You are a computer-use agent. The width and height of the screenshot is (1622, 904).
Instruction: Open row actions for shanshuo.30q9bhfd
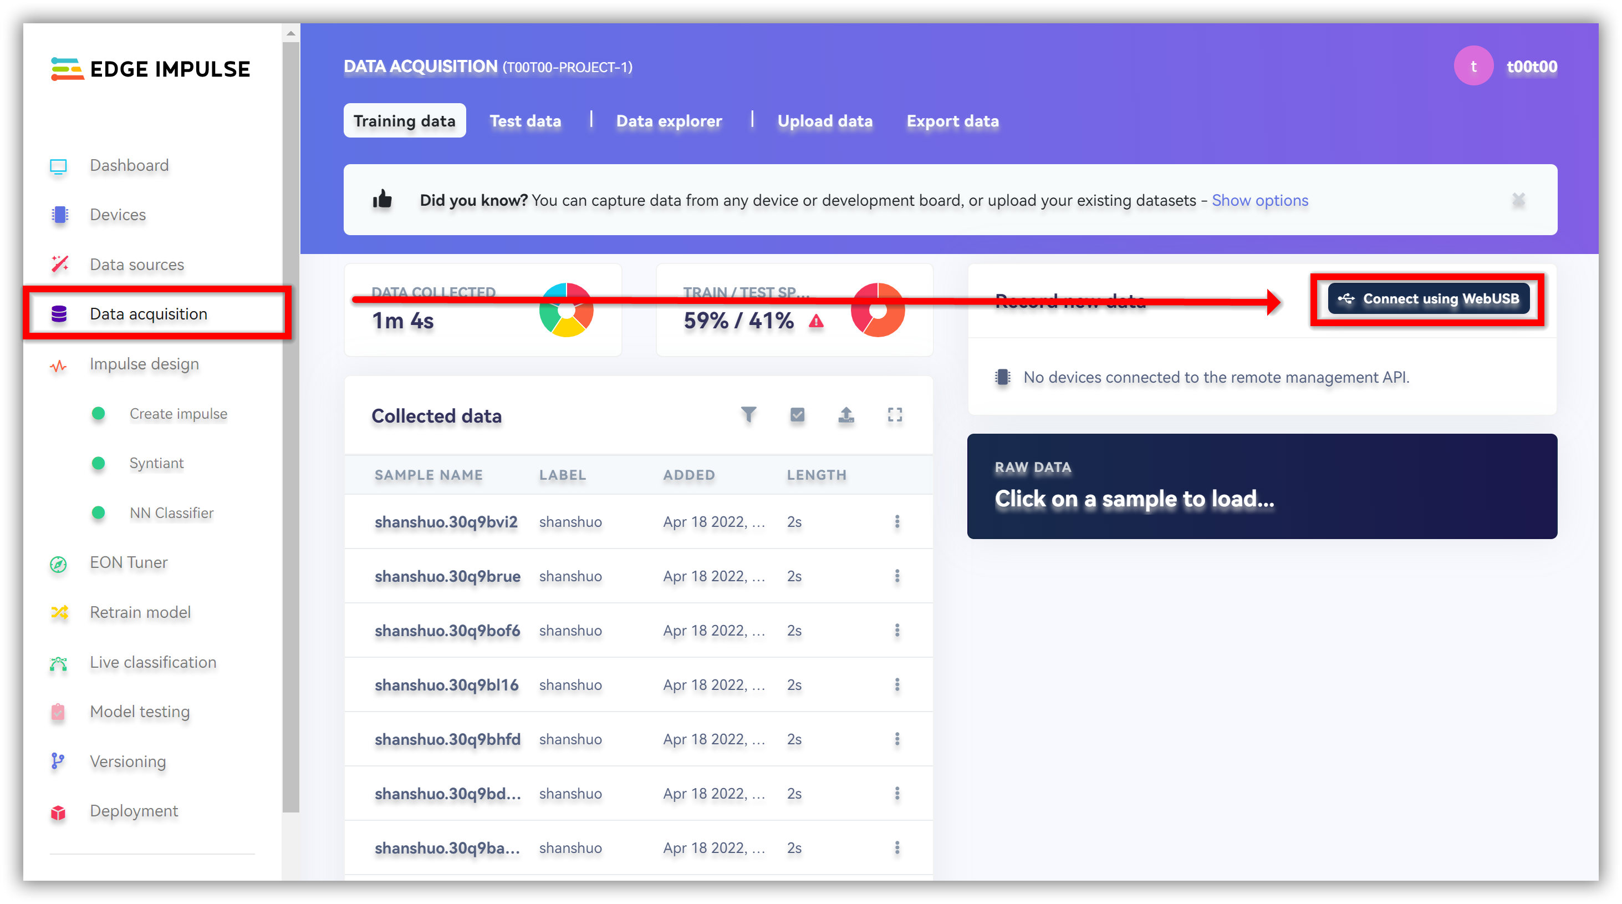(896, 739)
